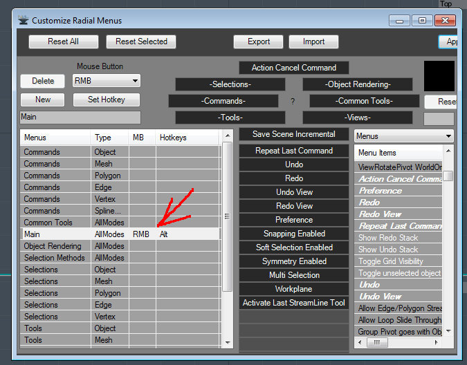467x365 pixels.
Task: Click Undo entry in middle list
Action: (294, 165)
